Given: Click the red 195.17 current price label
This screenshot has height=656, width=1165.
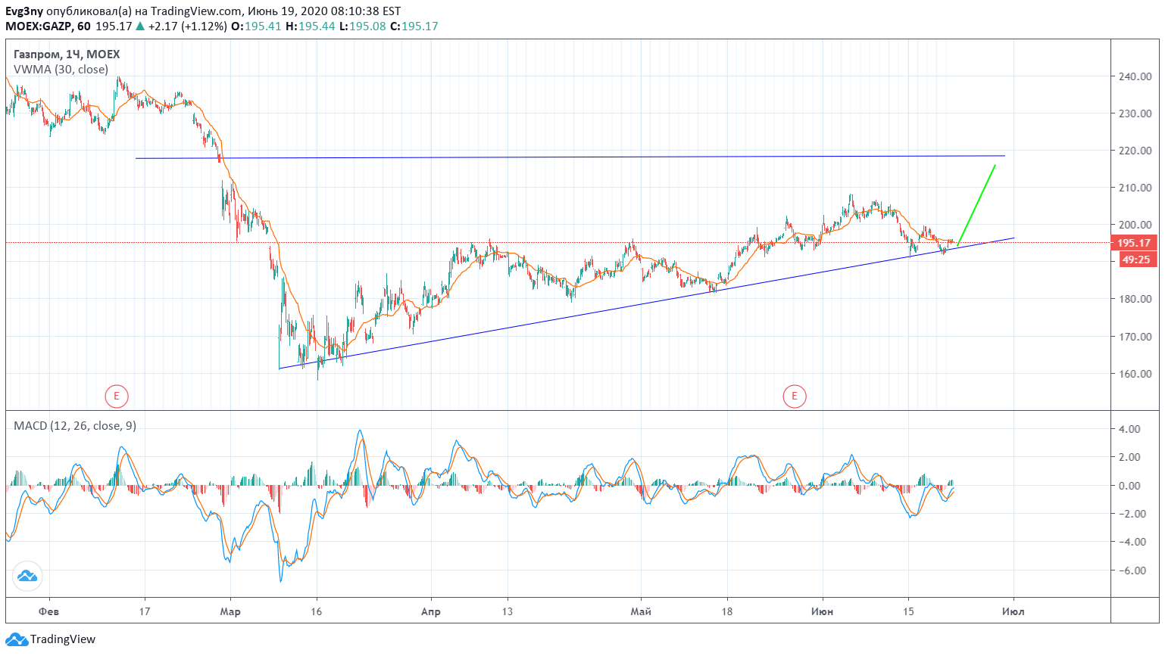Looking at the screenshot, I should 1134,243.
